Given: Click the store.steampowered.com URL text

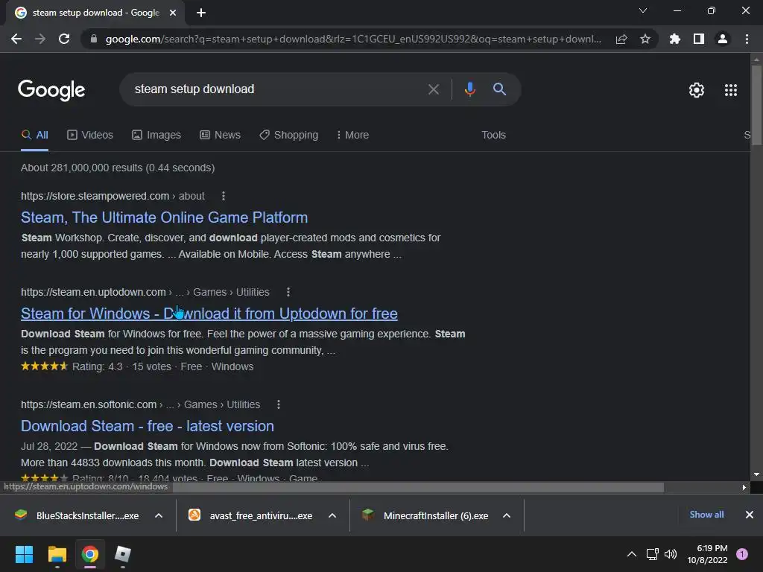Looking at the screenshot, I should point(95,196).
